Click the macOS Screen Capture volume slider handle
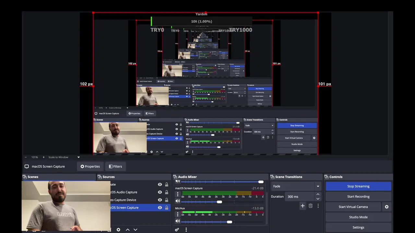415x233 pixels. [219, 202]
